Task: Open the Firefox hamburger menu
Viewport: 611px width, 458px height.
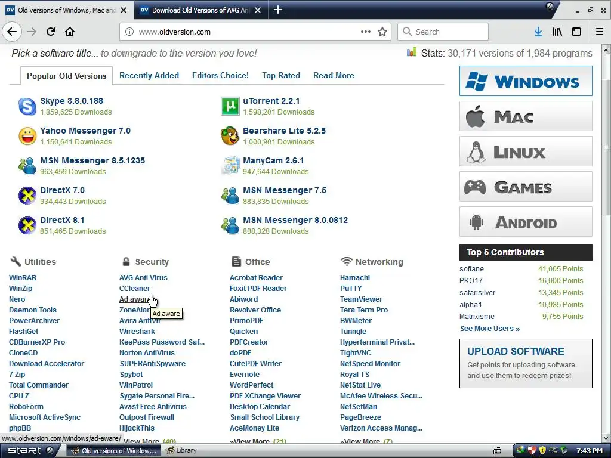Action: coord(600,32)
